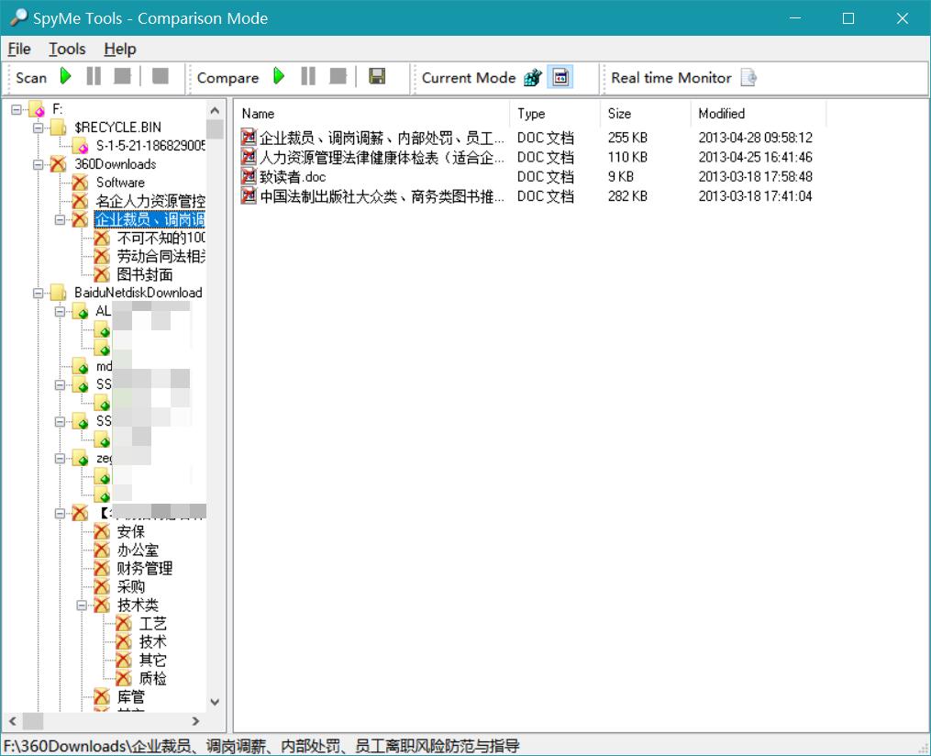Start Compare with green play icon
The image size is (931, 756).
pos(279,77)
